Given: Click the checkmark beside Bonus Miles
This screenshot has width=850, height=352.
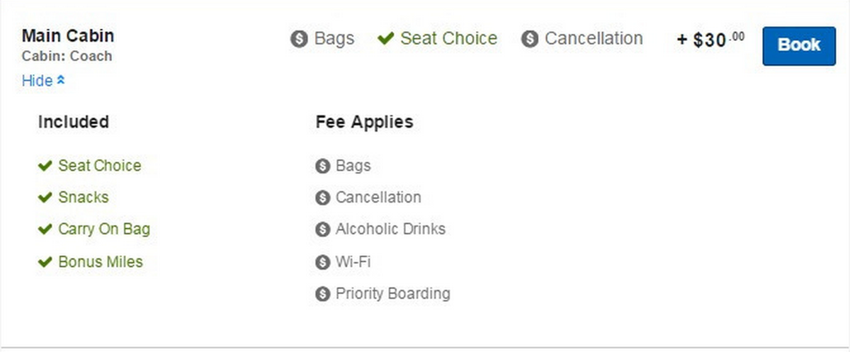Looking at the screenshot, I should [x=45, y=262].
